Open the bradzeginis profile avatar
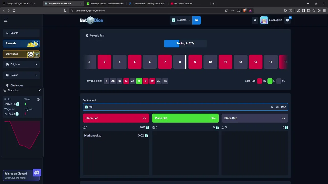 pos(264,20)
